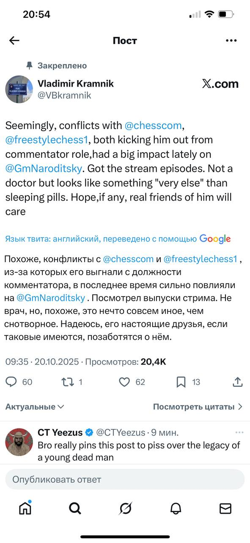Open the Grok icon in navigation bar

(x=125, y=508)
